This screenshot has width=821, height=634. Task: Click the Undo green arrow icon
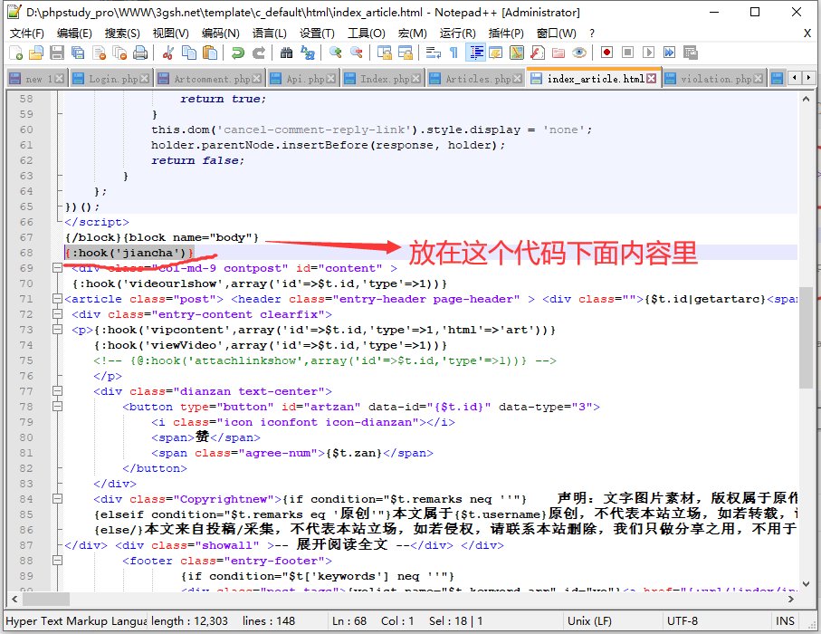(x=237, y=53)
